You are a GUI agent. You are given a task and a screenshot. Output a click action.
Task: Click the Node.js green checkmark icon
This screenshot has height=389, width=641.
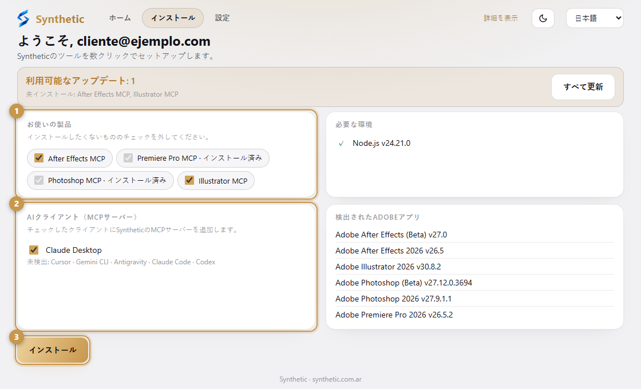[x=341, y=144]
